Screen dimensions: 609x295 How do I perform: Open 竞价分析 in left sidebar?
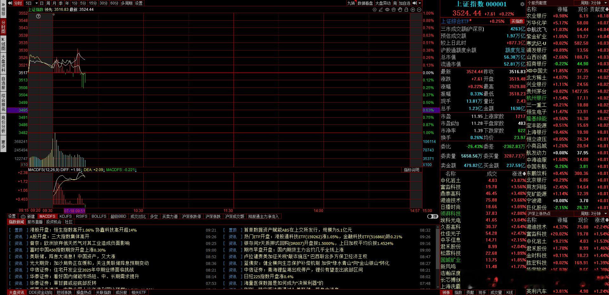pyautogui.click(x=3, y=124)
